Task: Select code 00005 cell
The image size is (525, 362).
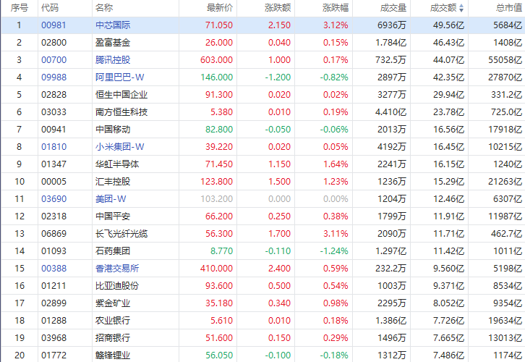Action: tap(54, 182)
